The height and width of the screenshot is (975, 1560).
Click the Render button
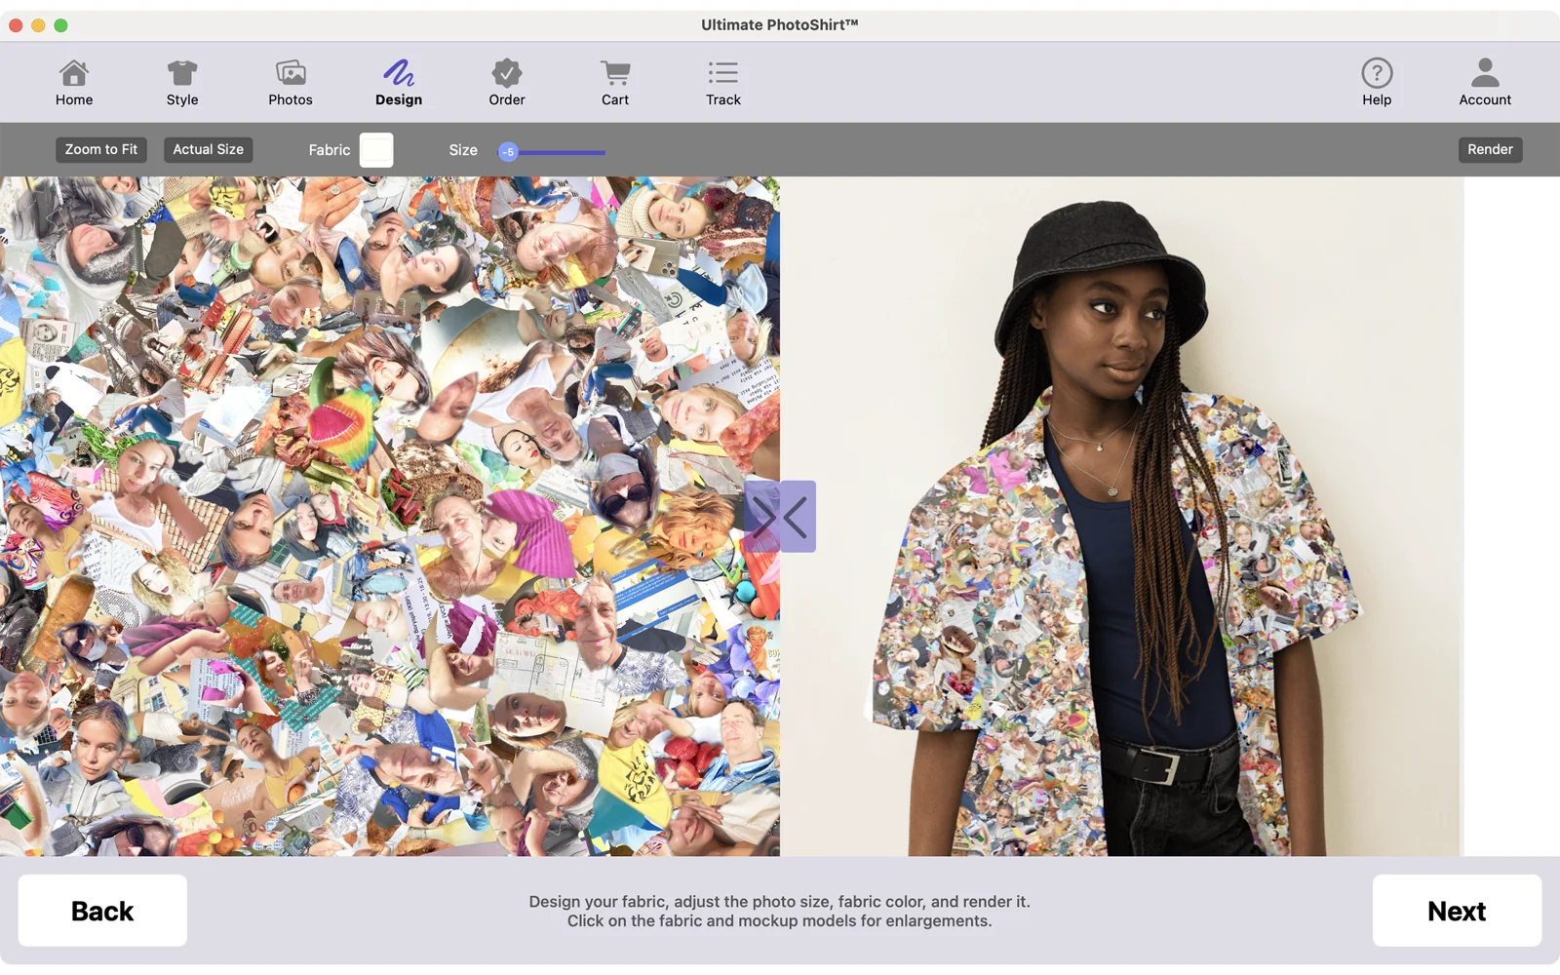click(1490, 149)
